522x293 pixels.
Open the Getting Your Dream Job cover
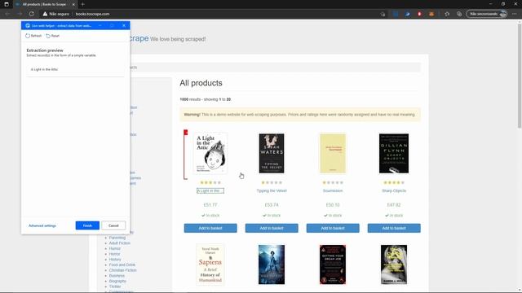click(333, 265)
